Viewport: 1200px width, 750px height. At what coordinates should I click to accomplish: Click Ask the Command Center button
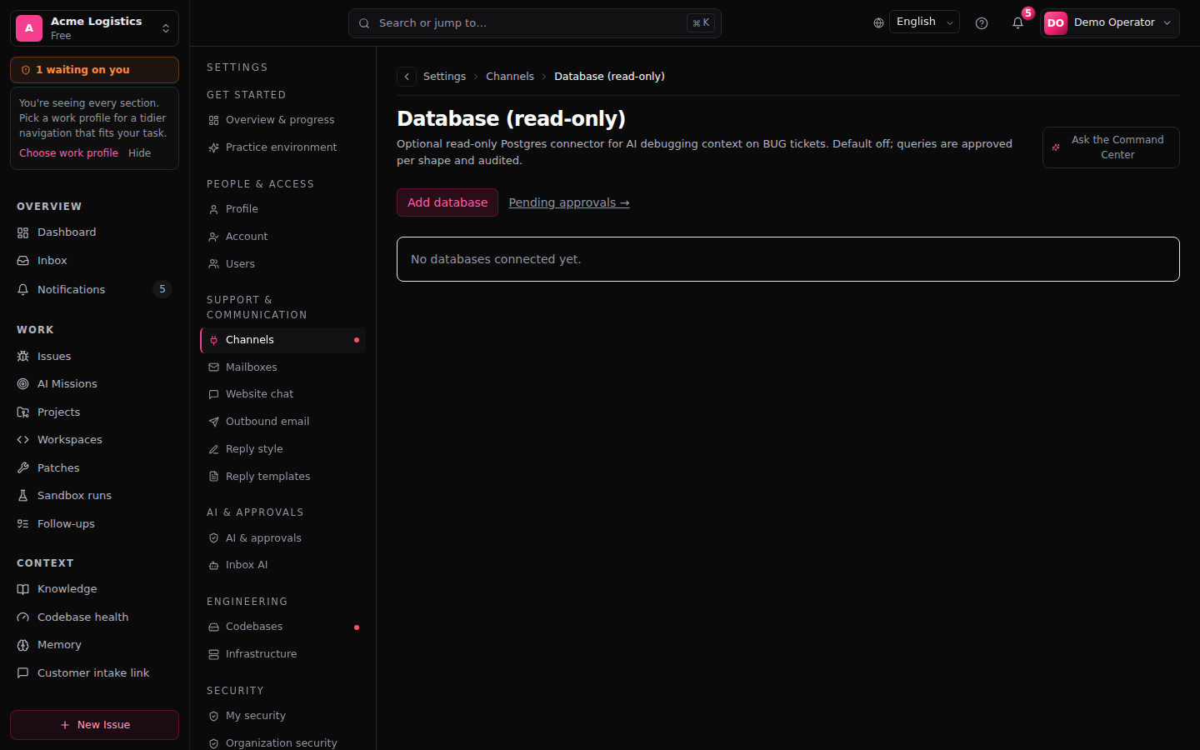pyautogui.click(x=1111, y=147)
